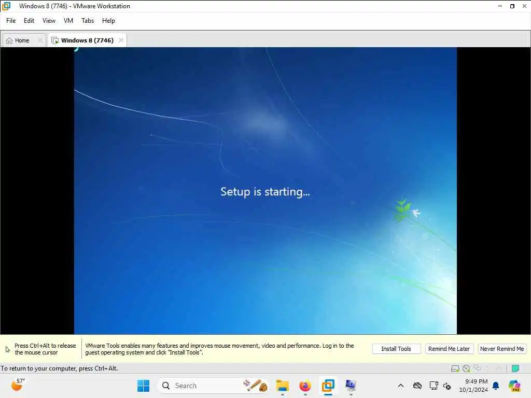Open the VMware message log icon
Screen dimensions: 531x398
pos(515,368)
